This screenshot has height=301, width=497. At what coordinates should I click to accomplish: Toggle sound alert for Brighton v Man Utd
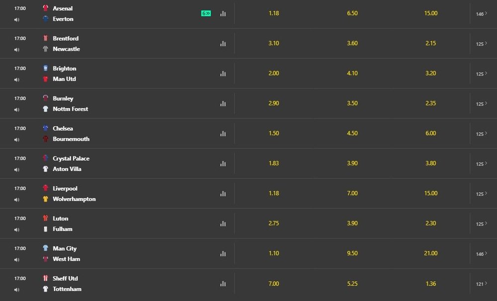[x=17, y=79]
